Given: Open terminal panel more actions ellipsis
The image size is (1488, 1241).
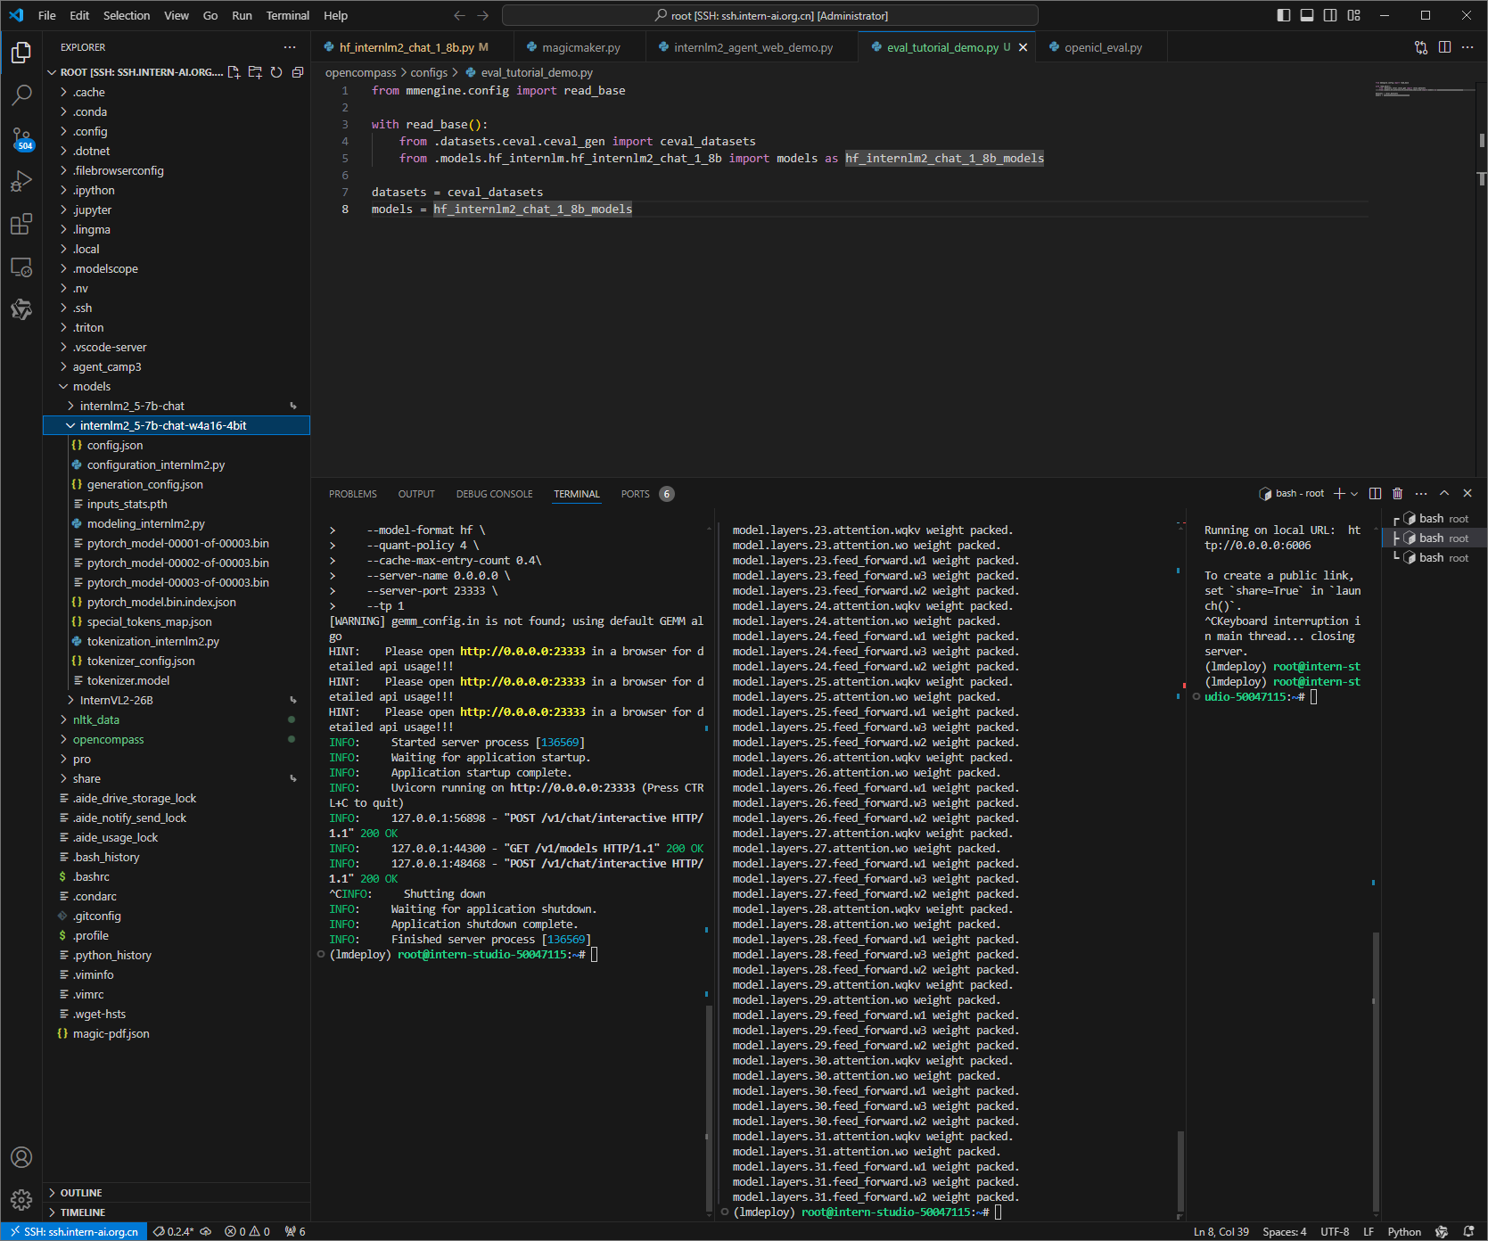Looking at the screenshot, I should click(x=1421, y=493).
